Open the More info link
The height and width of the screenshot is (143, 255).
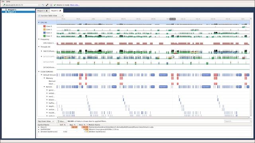pos(75,5)
